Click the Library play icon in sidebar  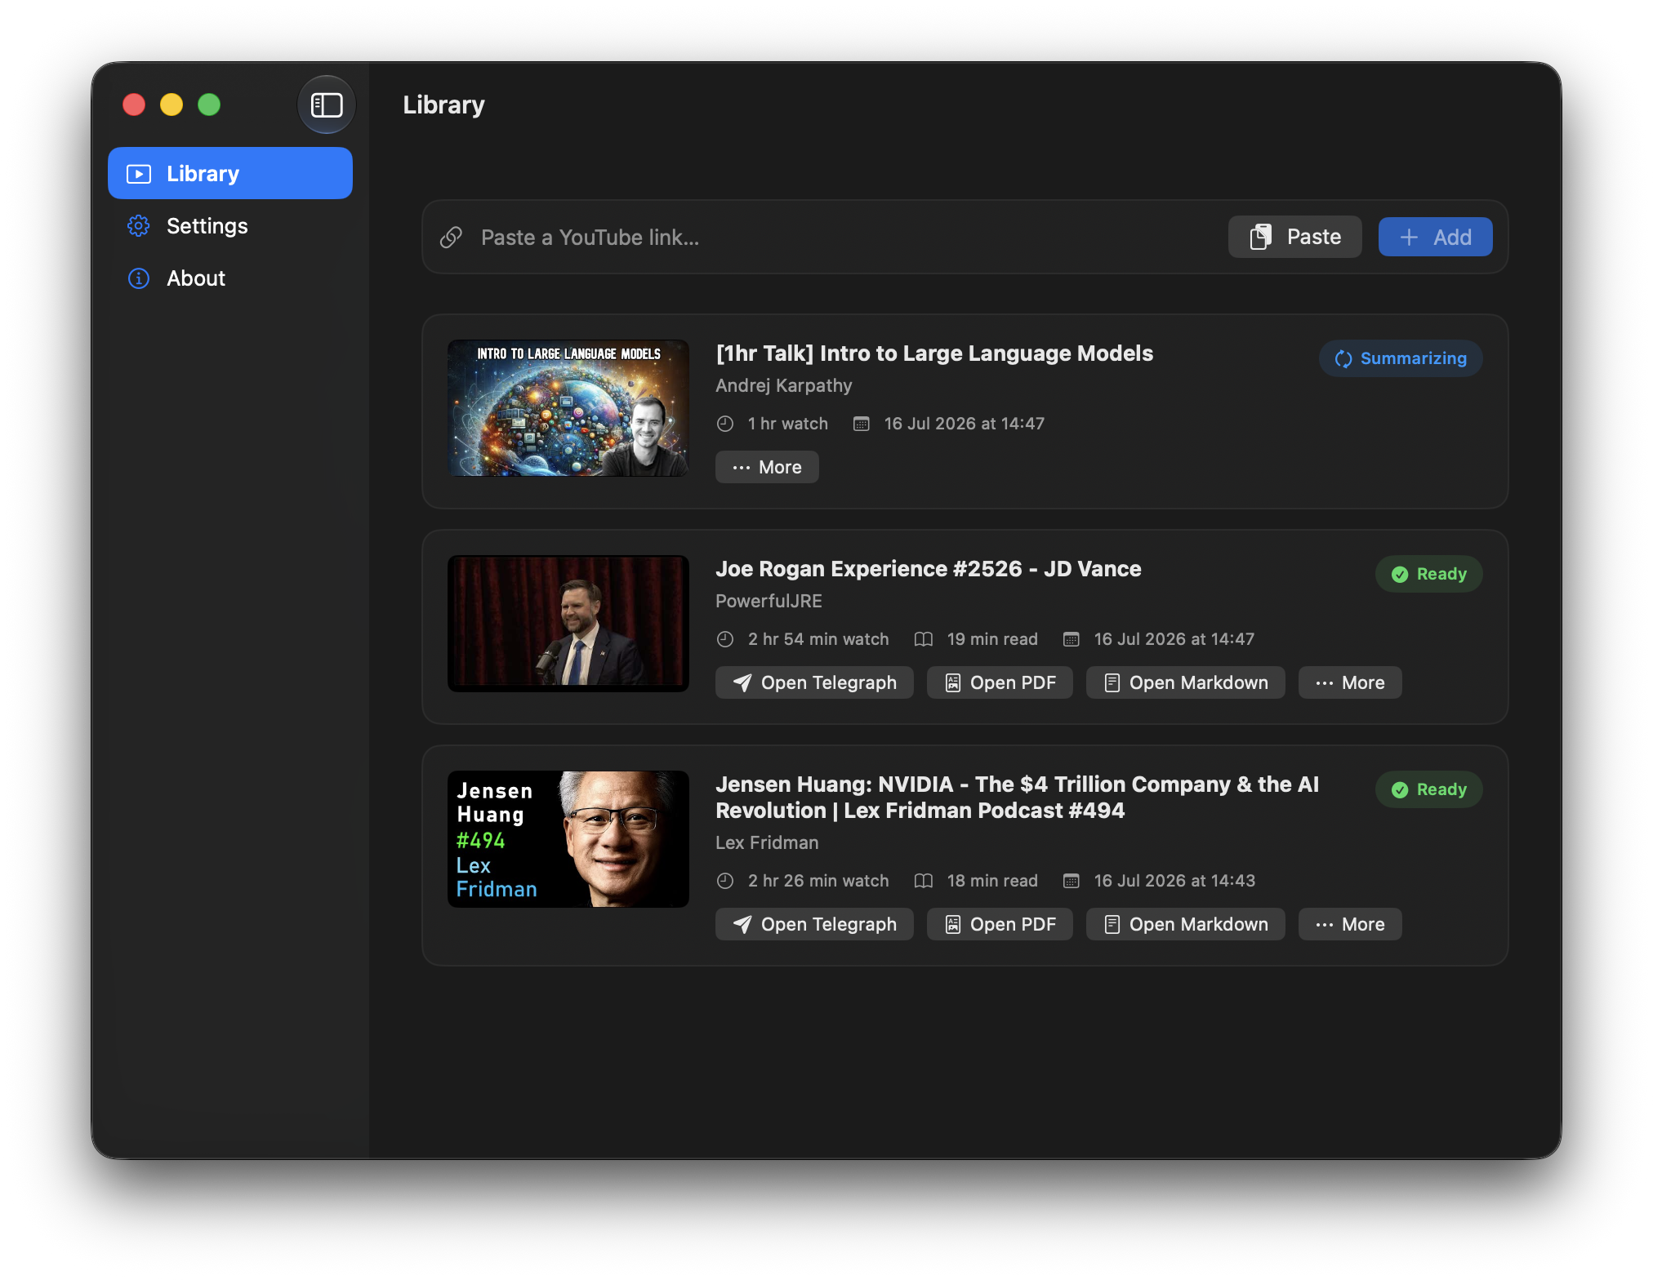point(139,174)
